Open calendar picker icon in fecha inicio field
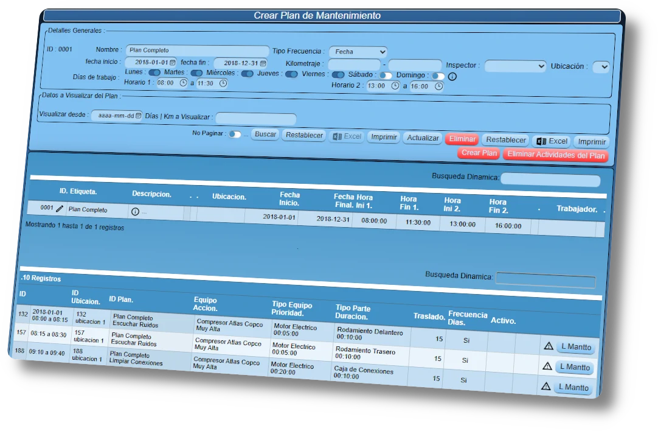This screenshot has width=658, height=431. 172,62
